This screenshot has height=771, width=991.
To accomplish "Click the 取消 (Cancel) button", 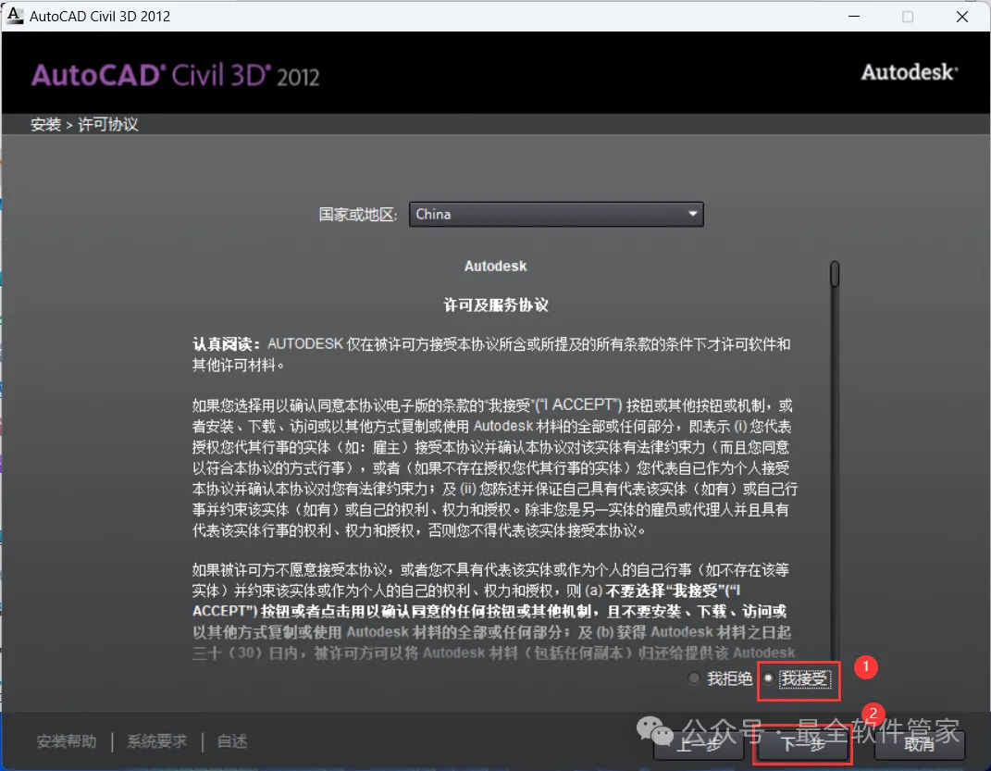I will 919,744.
